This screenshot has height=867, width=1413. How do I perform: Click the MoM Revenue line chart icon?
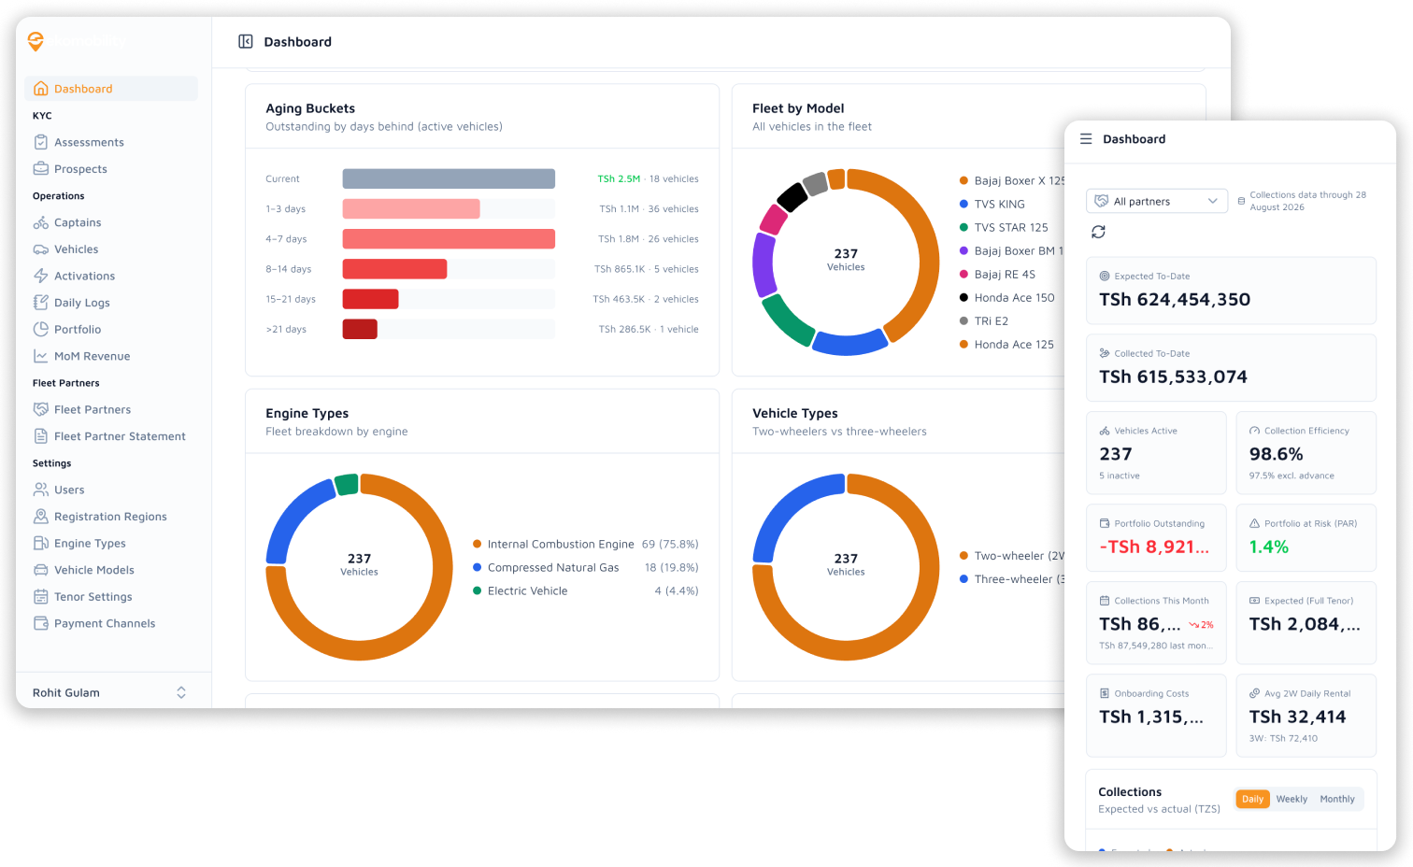(41, 356)
